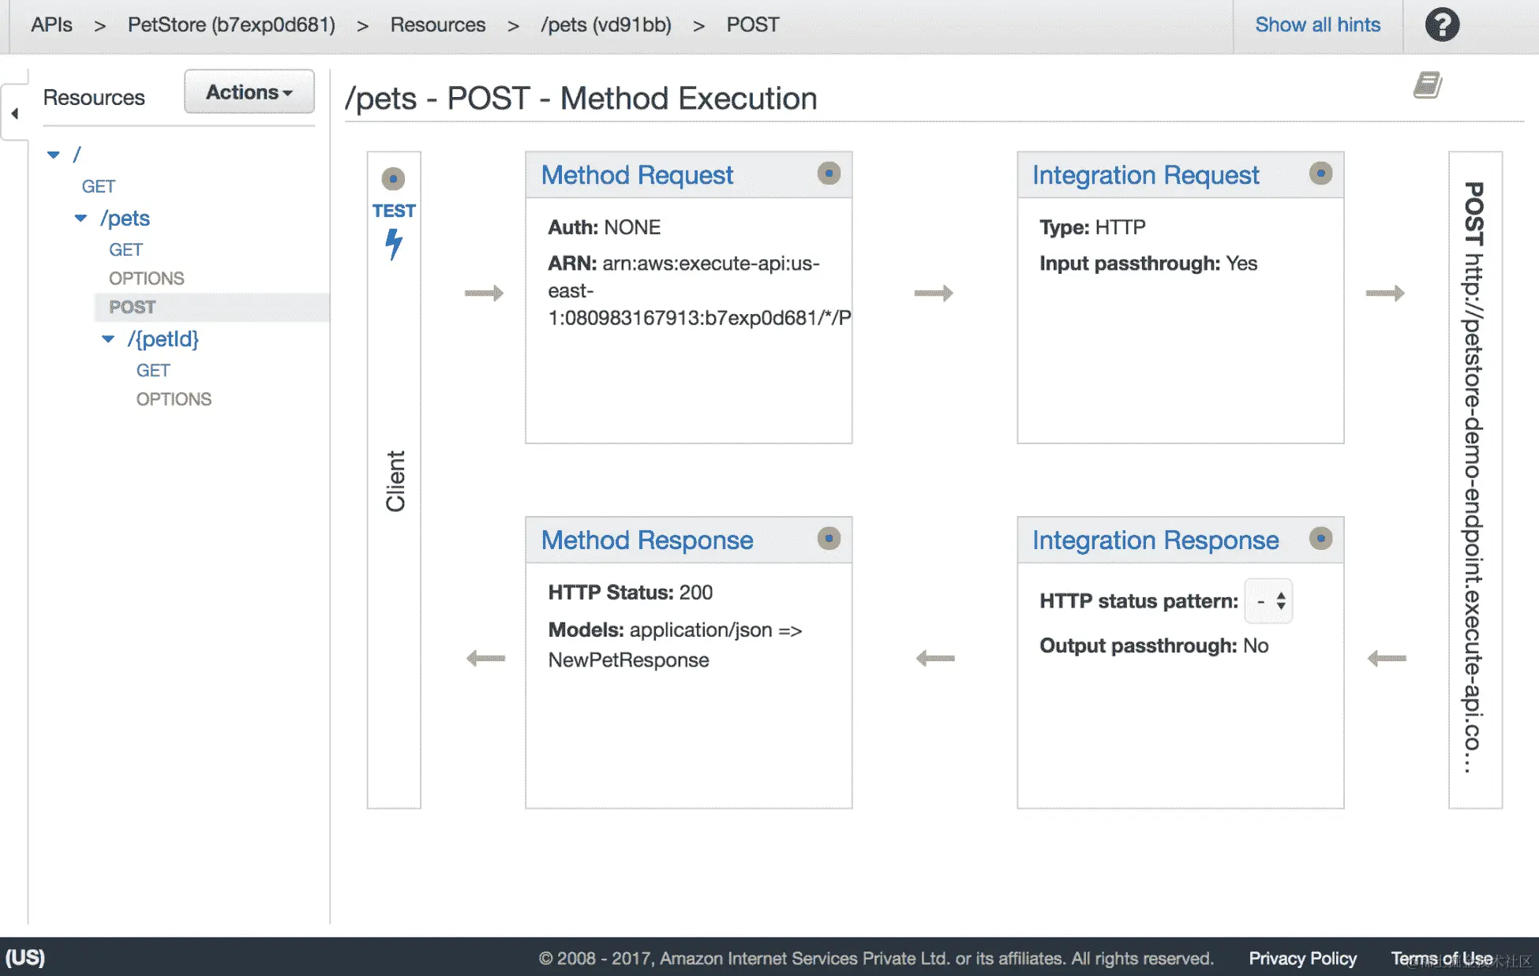This screenshot has width=1539, height=976.
Task: Open the help question mark icon
Action: [x=1441, y=25]
